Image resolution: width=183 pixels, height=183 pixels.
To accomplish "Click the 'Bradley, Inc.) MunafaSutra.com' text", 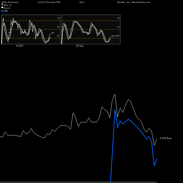I will click(x=134, y=2).
